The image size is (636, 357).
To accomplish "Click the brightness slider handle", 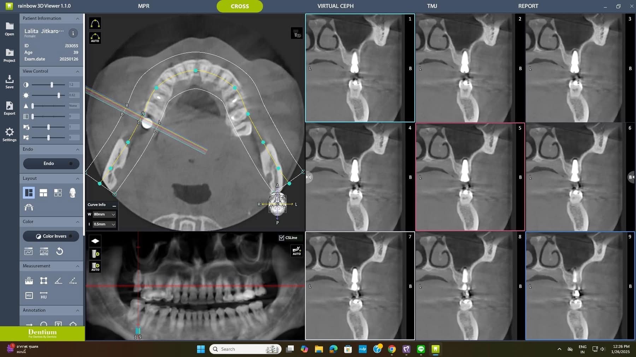I will pyautogui.click(x=59, y=95).
